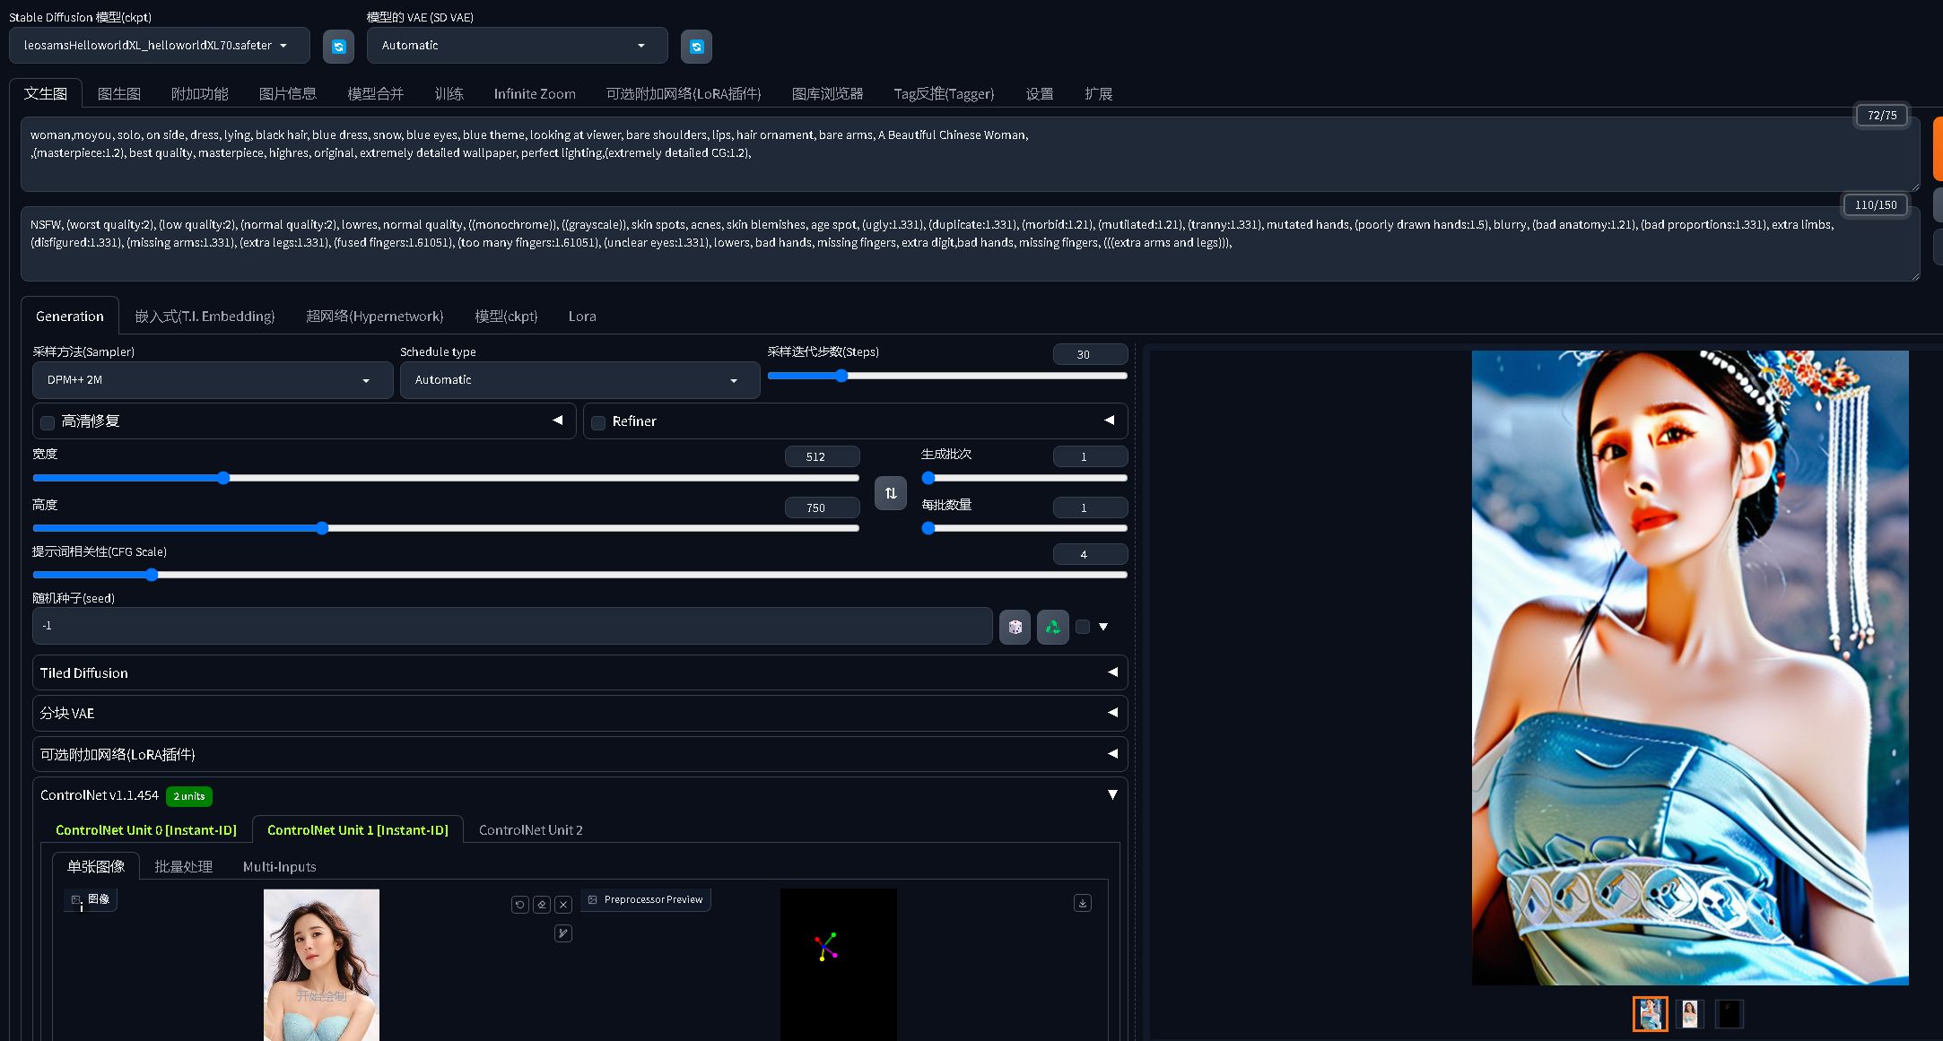This screenshot has width=1943, height=1041.
Task: Switch to the Lora tab
Action: click(582, 317)
